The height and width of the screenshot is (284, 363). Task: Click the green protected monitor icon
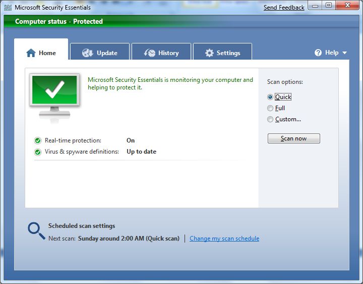54,98
